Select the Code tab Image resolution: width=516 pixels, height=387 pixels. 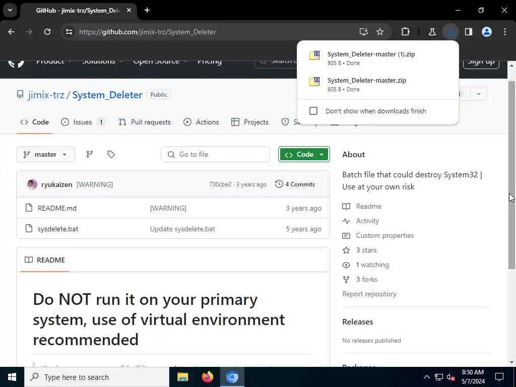(35, 122)
